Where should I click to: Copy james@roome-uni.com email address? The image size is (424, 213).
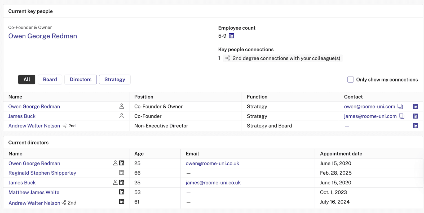[402, 116]
